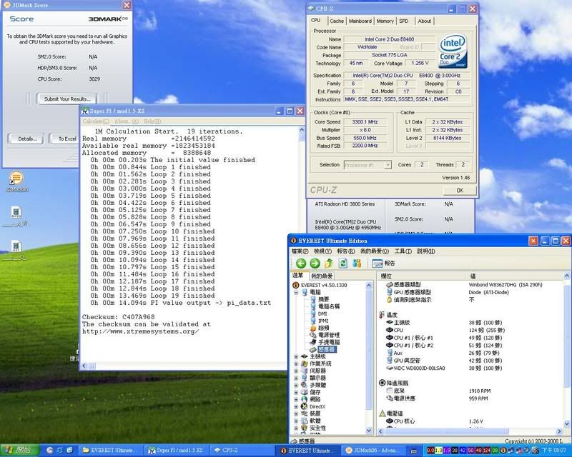
Task: Open the About tab in CPU-Z
Action: tap(424, 21)
